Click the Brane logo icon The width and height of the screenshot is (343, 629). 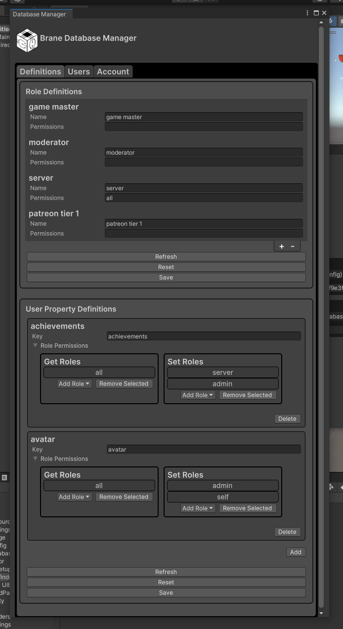click(x=27, y=41)
